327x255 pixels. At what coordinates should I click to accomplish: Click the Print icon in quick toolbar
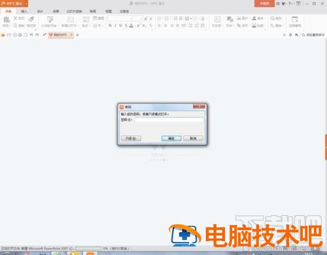click(x=20, y=35)
